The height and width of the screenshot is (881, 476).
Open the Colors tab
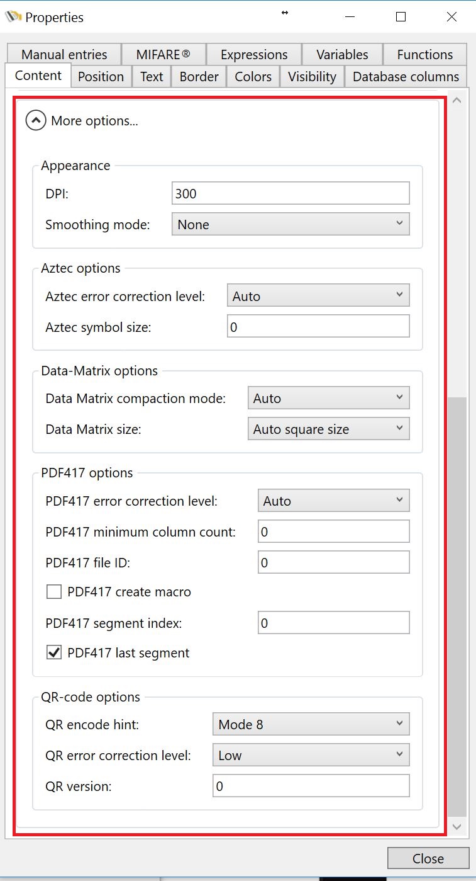tap(253, 77)
